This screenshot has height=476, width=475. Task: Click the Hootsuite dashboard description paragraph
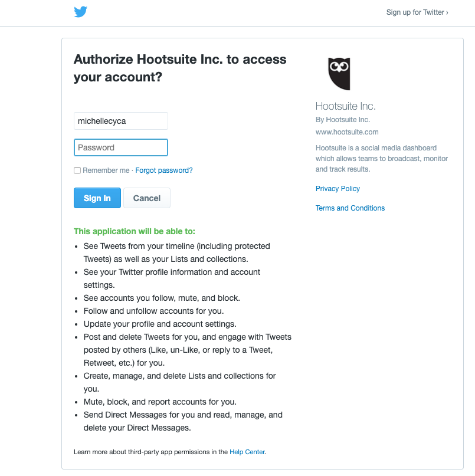coord(382,159)
